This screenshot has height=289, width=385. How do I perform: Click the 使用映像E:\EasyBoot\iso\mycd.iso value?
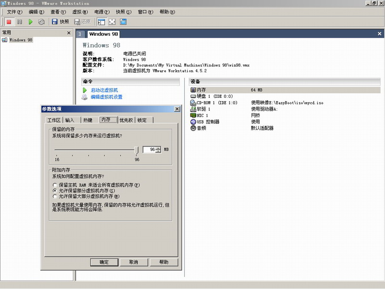287,103
